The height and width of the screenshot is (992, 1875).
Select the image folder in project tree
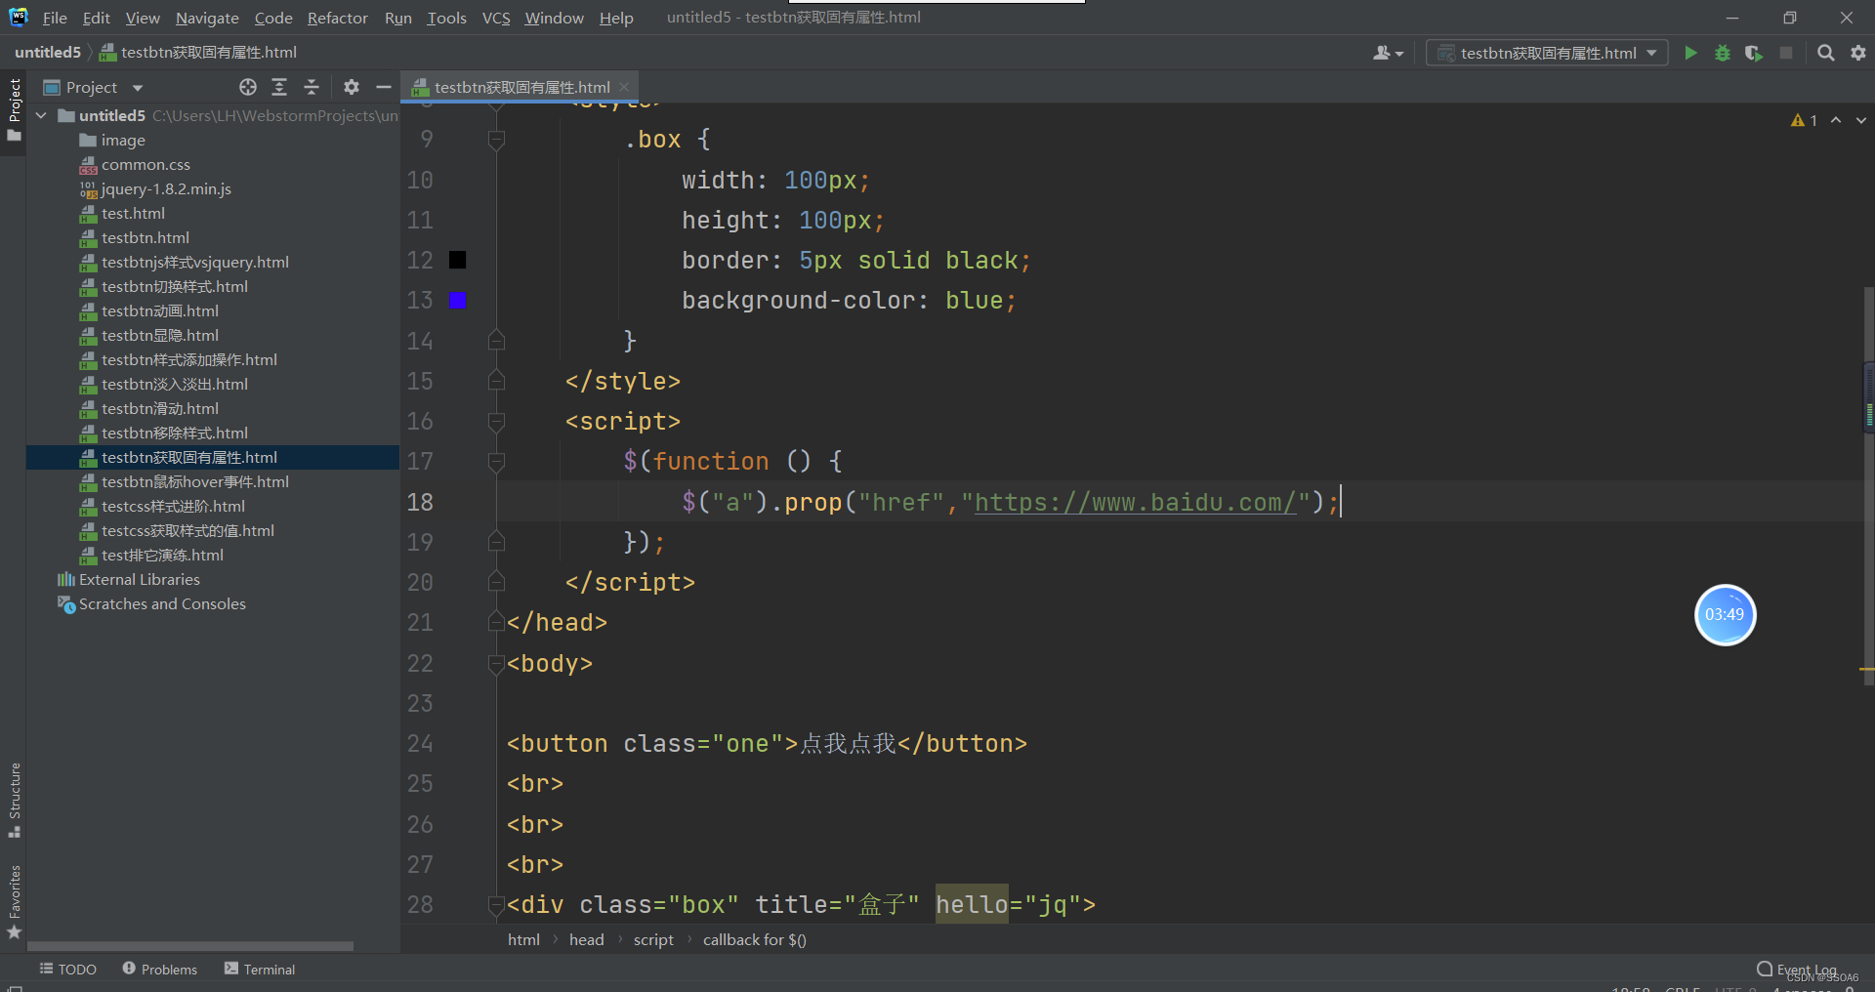click(123, 140)
